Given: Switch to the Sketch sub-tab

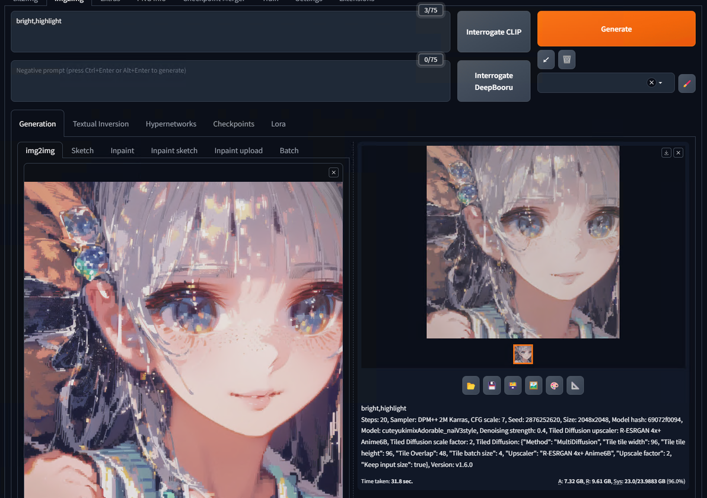Looking at the screenshot, I should [x=82, y=151].
